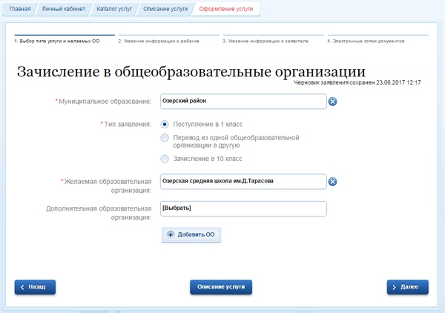Click the Тип заявления label
Screen dimensions: 445x313
pos(126,125)
